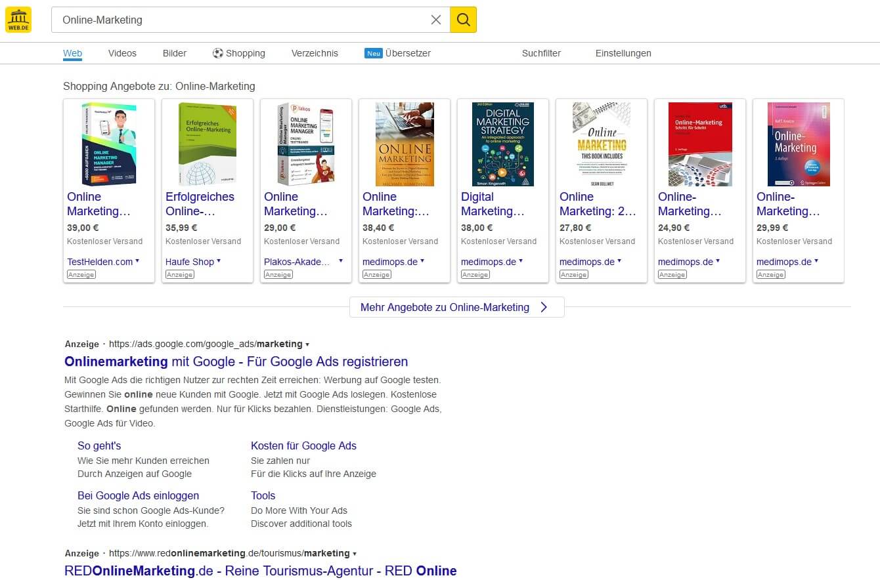Open the Verzeichnis tab
The image size is (880, 580).
(315, 53)
